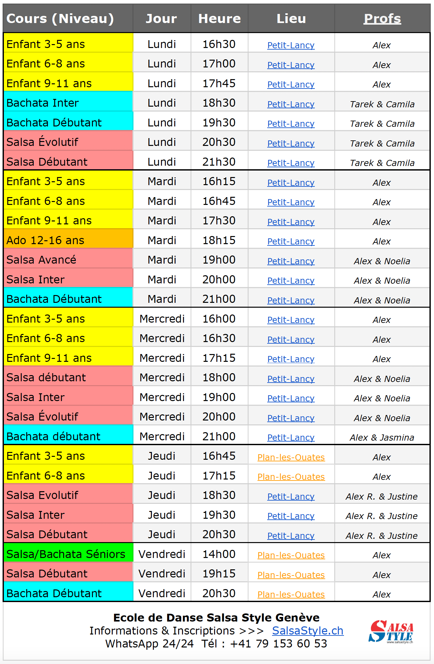Open Petit-Lancy link for Mercredi 21h00 Bachata
The image size is (434, 664).
tap(291, 437)
